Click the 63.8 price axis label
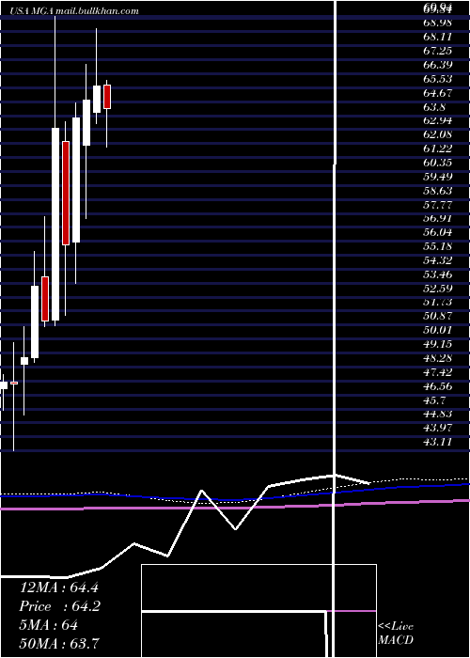Viewport: 470px width, 658px height. click(434, 106)
